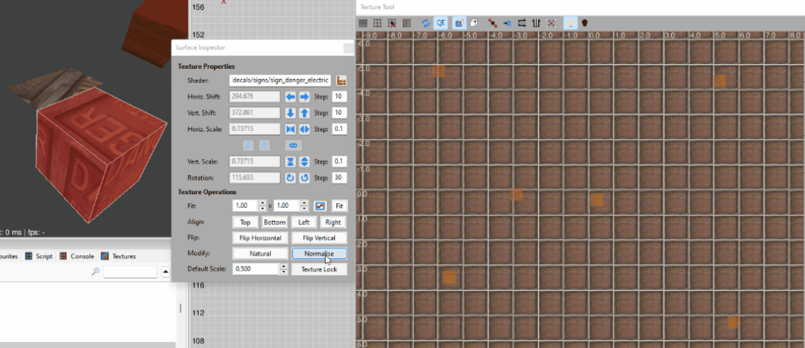Toggle the QE mode button in toolbar
The width and height of the screenshot is (805, 348).
[441, 24]
